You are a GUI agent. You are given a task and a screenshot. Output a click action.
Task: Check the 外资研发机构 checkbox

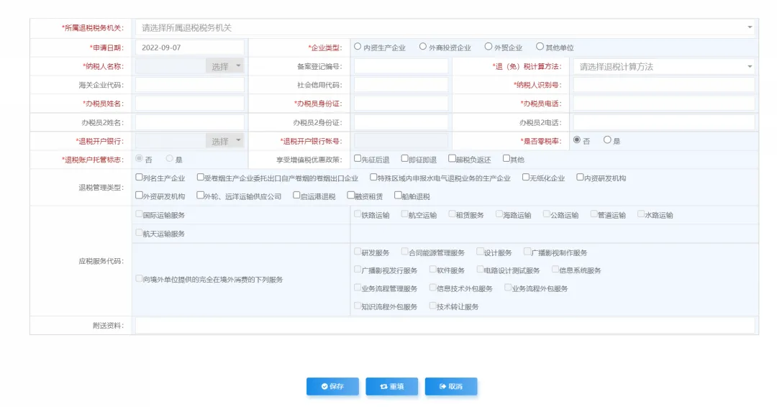[x=140, y=196]
